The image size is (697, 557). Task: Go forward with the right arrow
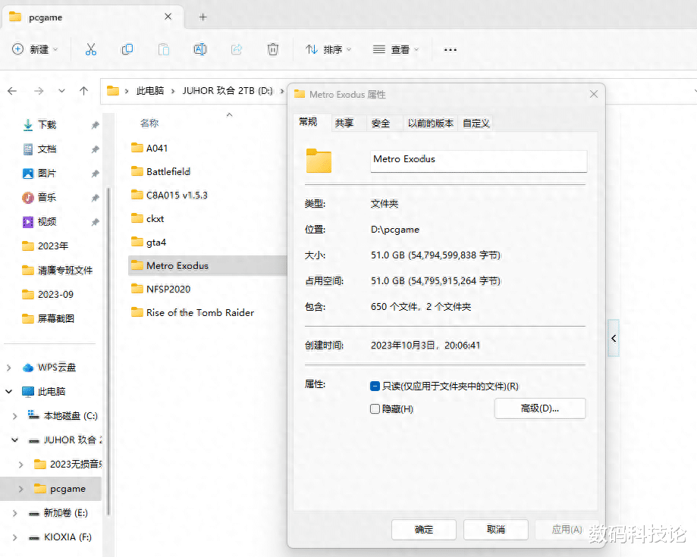point(39,91)
